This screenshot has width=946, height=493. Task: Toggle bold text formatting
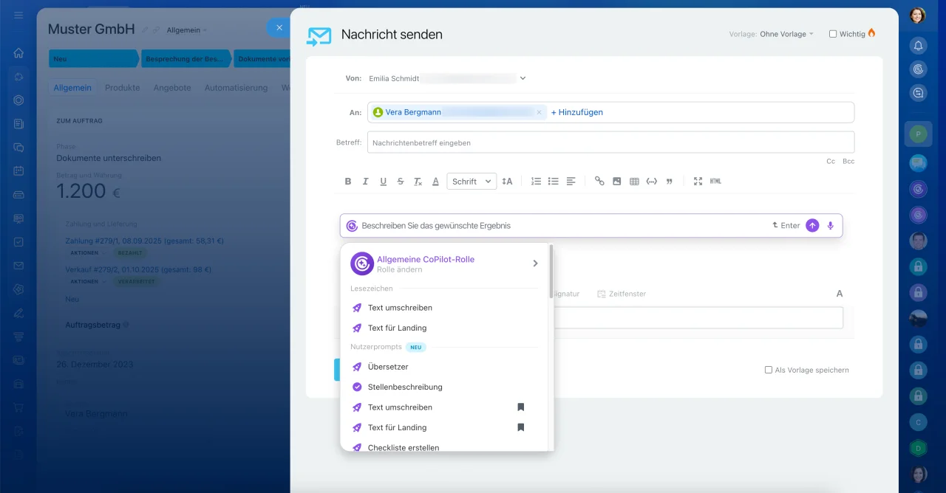348,182
